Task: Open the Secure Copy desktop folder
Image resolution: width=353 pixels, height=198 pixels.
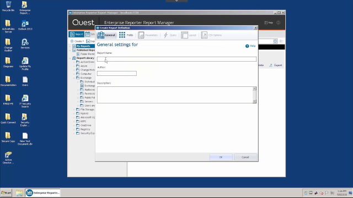Action: click(x=8, y=137)
